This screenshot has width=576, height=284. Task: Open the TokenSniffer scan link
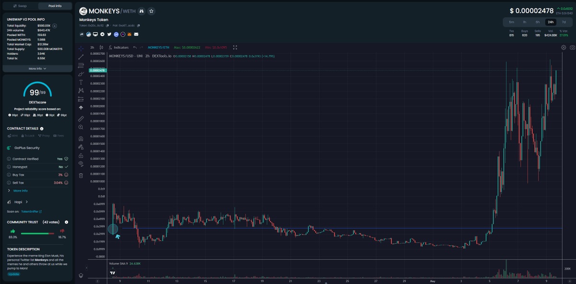point(32,211)
